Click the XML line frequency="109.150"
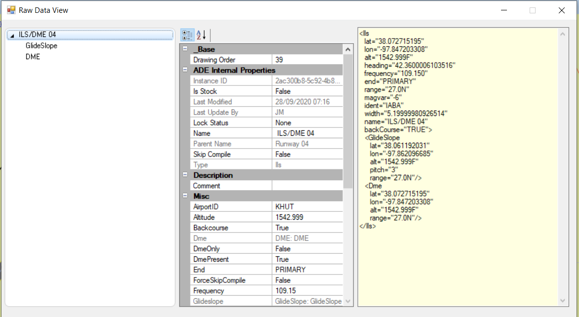The image size is (579, 317). 396,73
